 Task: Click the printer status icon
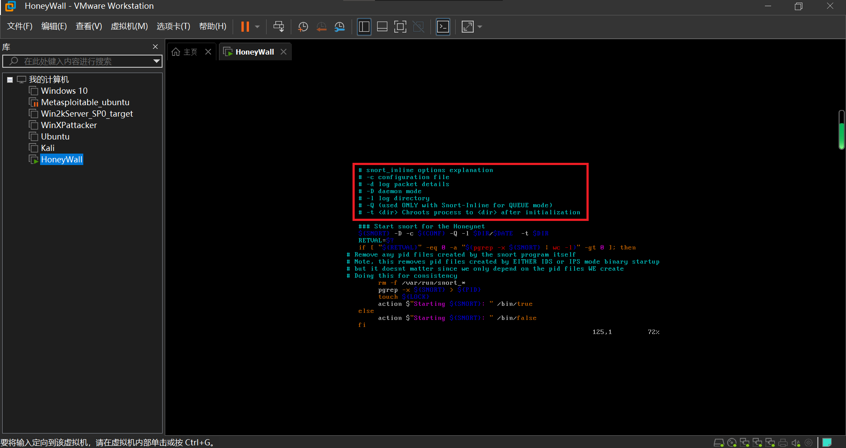783,443
